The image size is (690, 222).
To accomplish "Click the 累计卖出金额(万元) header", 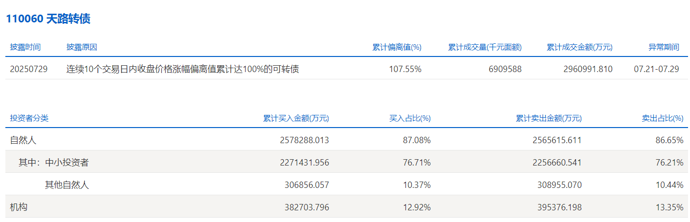I will [x=549, y=118].
